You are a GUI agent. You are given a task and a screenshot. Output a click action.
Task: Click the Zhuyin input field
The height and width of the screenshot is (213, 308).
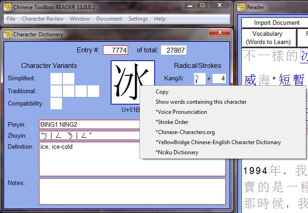90,135
